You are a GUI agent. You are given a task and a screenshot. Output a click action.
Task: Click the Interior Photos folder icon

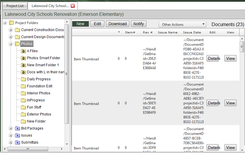[x=23, y=93]
